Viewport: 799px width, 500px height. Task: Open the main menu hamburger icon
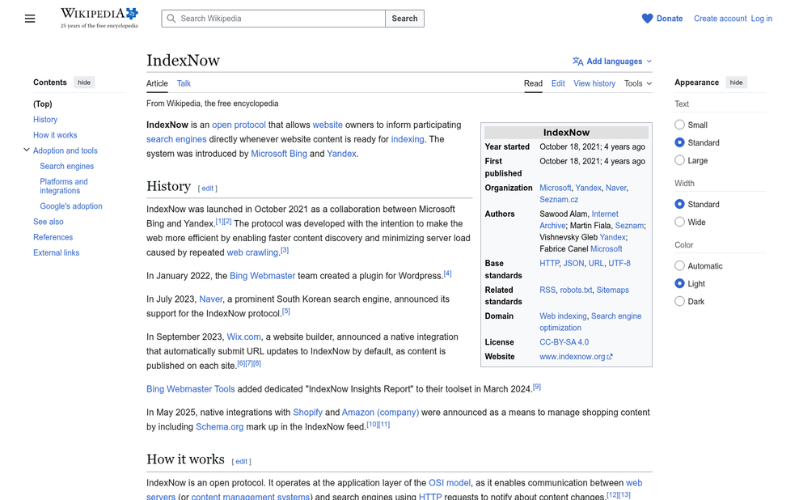(x=30, y=19)
